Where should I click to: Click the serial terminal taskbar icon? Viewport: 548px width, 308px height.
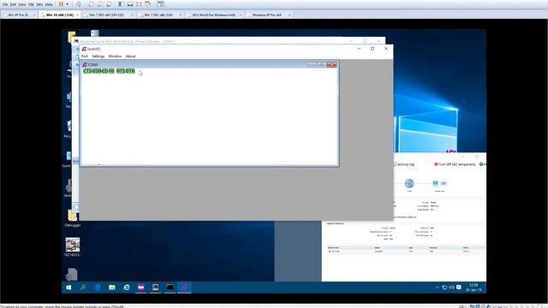point(155,287)
